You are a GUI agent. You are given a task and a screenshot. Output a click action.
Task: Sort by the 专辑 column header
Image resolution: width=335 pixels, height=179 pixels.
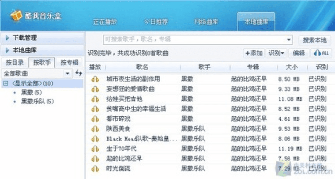tap(253, 67)
